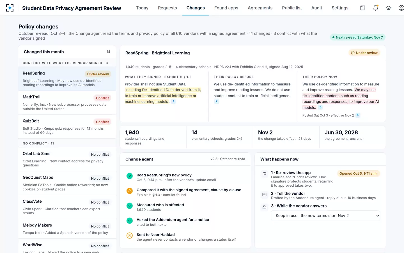Open citation 3 in policy now text
The height and width of the screenshot is (253, 404).
pyautogui.click(x=320, y=107)
